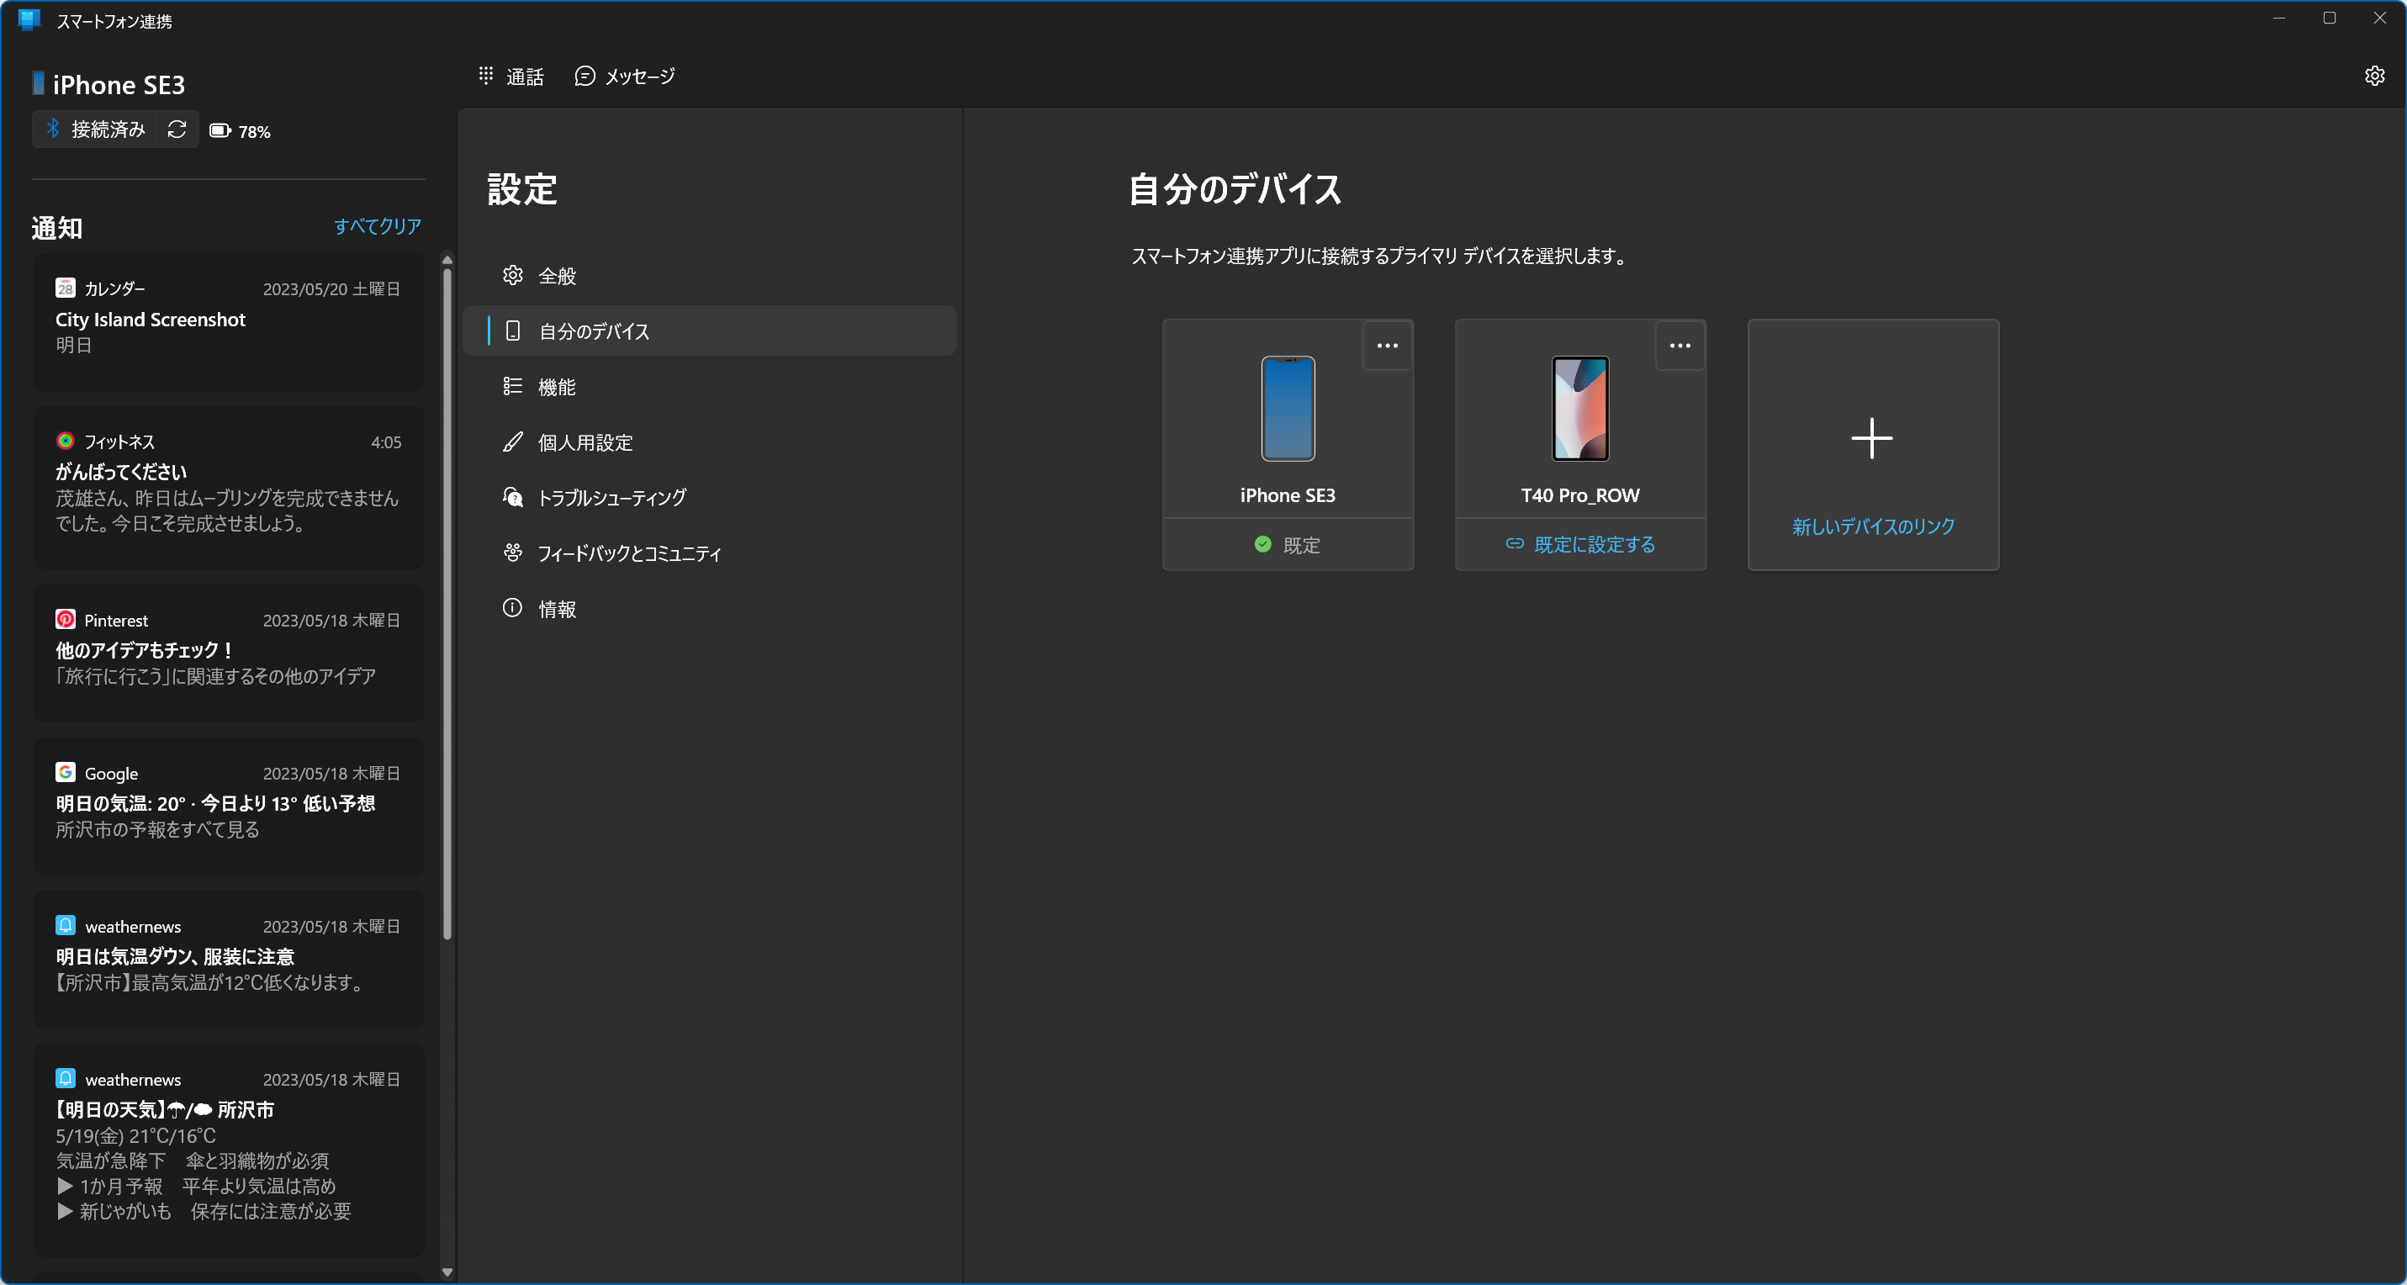Open トラブルシューティング section
This screenshot has height=1285, width=2407.
[x=709, y=497]
